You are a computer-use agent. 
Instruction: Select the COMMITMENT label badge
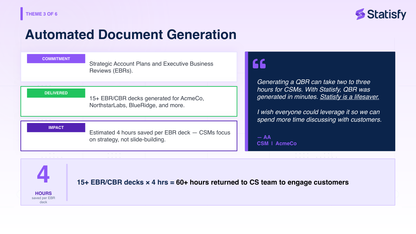point(56,59)
